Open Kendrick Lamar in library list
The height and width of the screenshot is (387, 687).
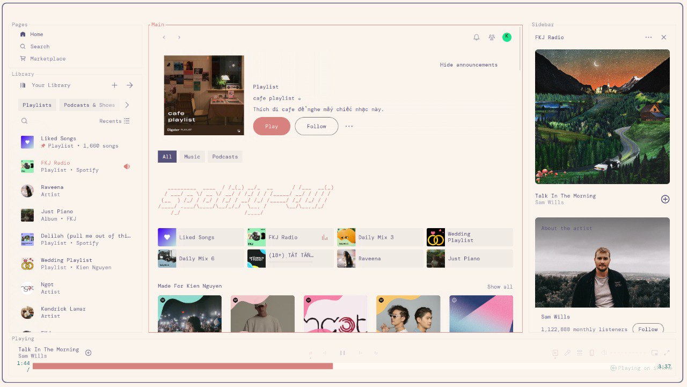77,312
